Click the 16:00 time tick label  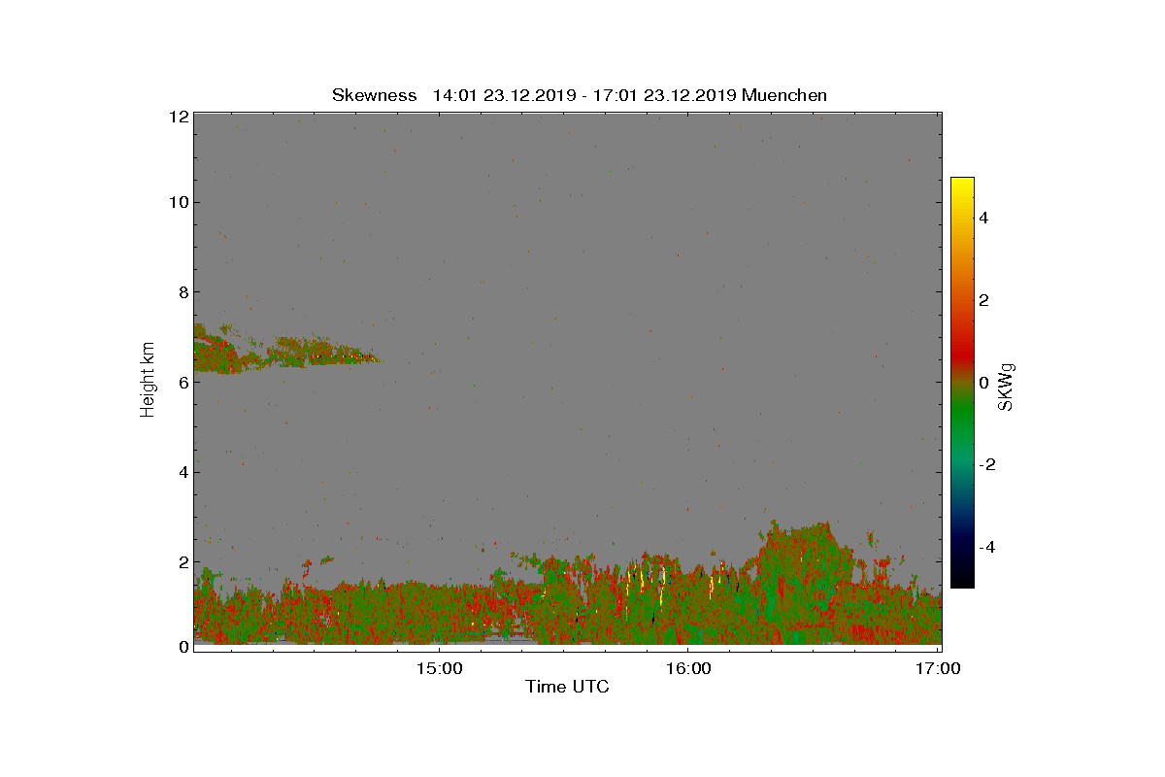tap(687, 668)
